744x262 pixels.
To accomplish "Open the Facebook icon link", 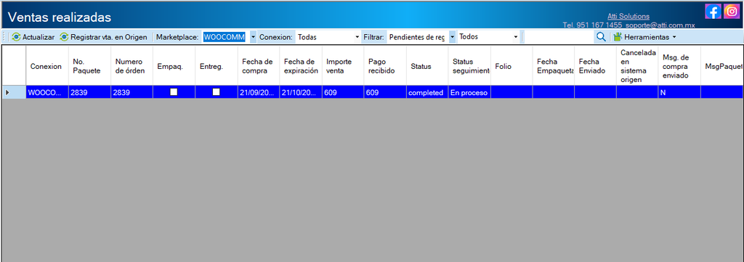I will pyautogui.click(x=713, y=12).
